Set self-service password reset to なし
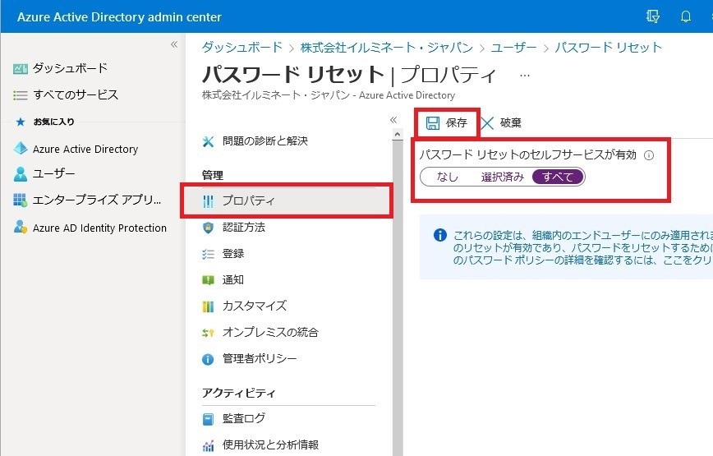Screen dimensions: 713x456 coord(448,177)
